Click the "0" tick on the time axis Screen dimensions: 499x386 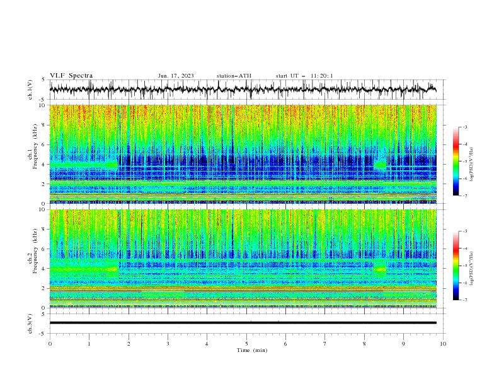[50, 344]
